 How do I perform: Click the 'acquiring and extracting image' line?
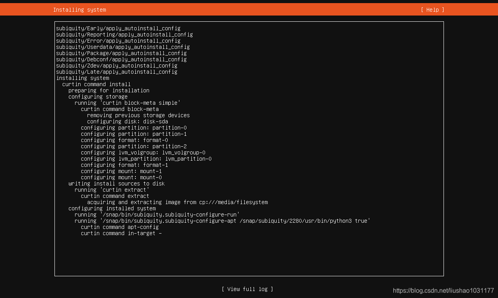177,202
